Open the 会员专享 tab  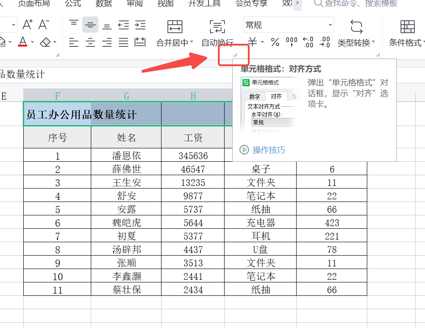pyautogui.click(x=251, y=4)
